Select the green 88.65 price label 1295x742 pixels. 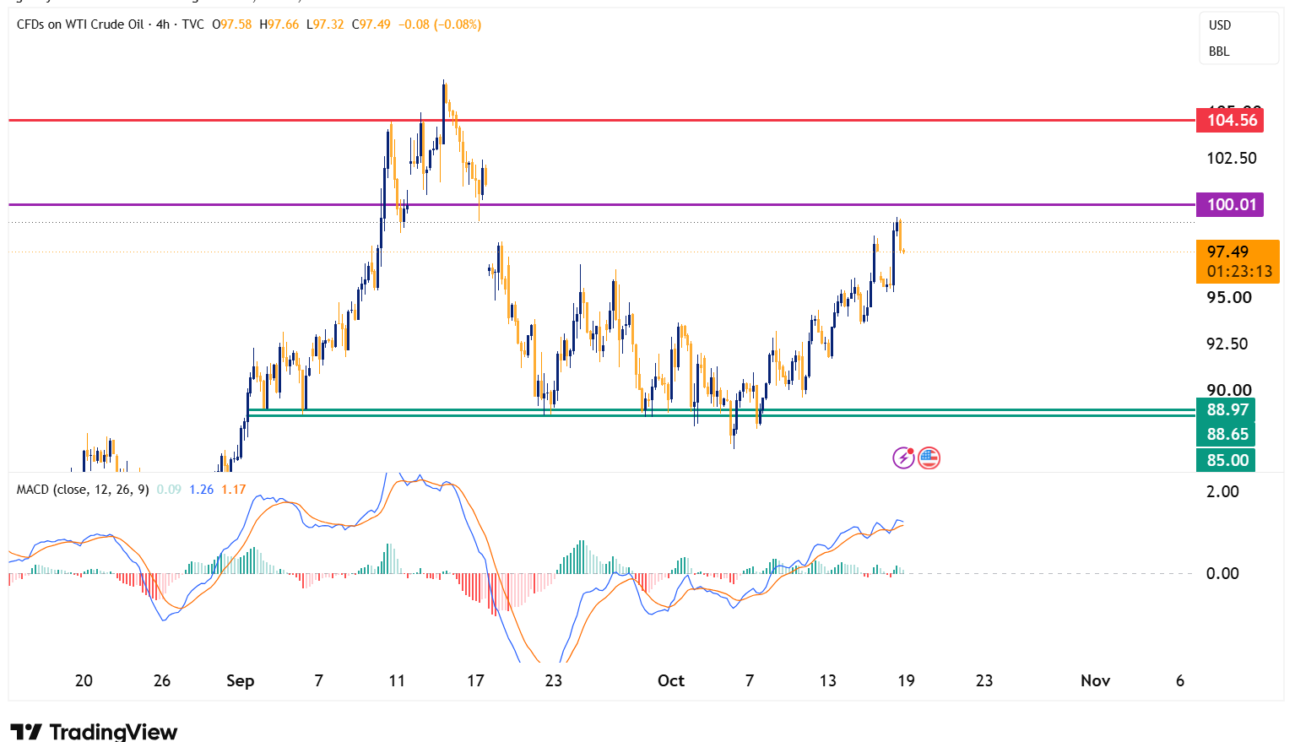tap(1227, 434)
